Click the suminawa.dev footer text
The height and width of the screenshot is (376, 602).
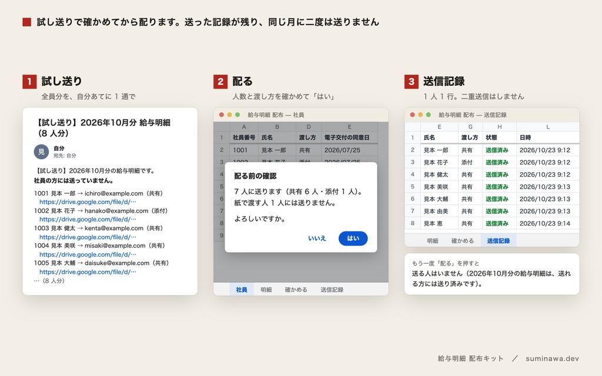(x=552, y=358)
